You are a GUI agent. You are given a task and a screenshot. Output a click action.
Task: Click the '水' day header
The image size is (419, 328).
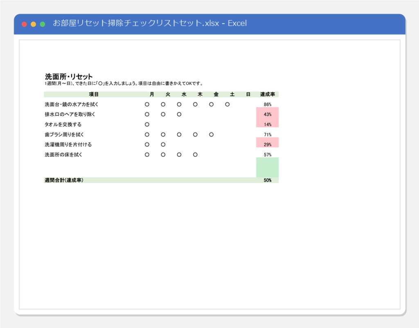(x=184, y=94)
